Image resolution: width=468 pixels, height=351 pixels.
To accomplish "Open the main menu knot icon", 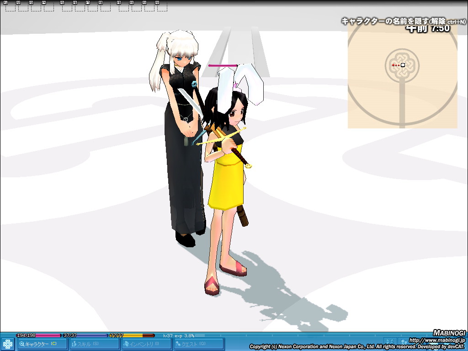I will (x=8, y=344).
